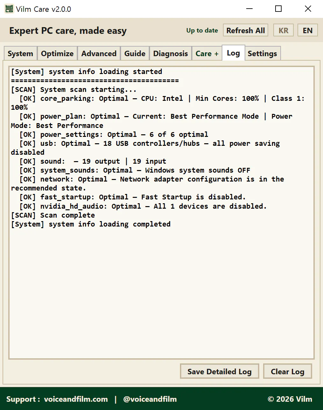This screenshot has width=323, height=410.
Task: Click the 'Expert PC care, made easy' heading
Action: (x=68, y=31)
